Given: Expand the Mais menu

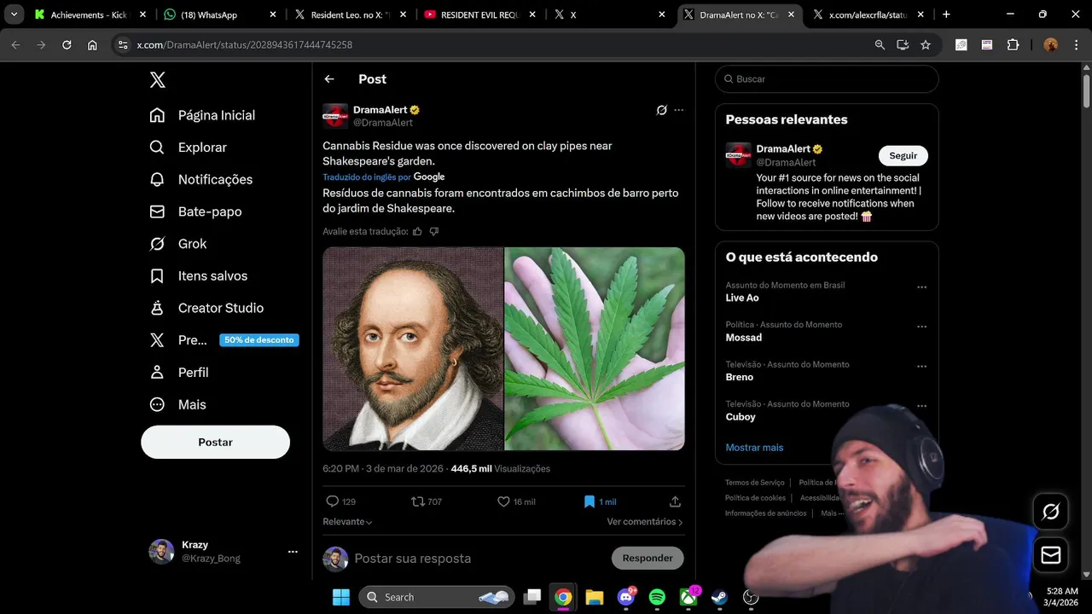Looking at the screenshot, I should (x=177, y=405).
